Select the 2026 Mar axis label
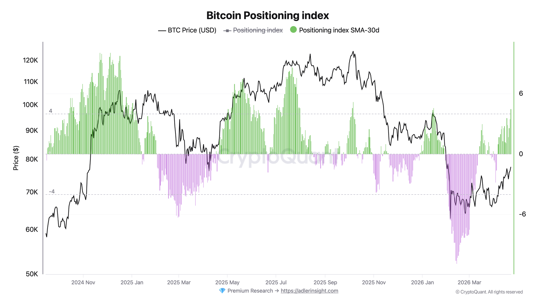 (x=469, y=283)
